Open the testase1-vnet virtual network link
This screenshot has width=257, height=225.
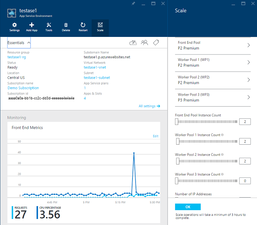pos(95,67)
